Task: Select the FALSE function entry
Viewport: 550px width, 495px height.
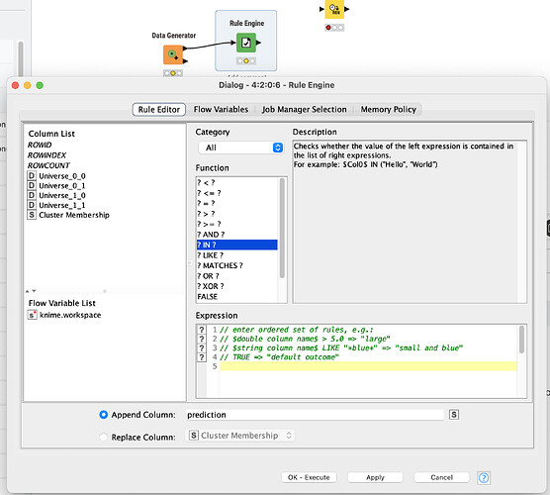Action: click(237, 297)
